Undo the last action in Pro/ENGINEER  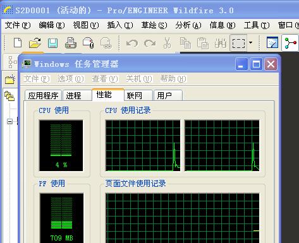[x=132, y=44]
